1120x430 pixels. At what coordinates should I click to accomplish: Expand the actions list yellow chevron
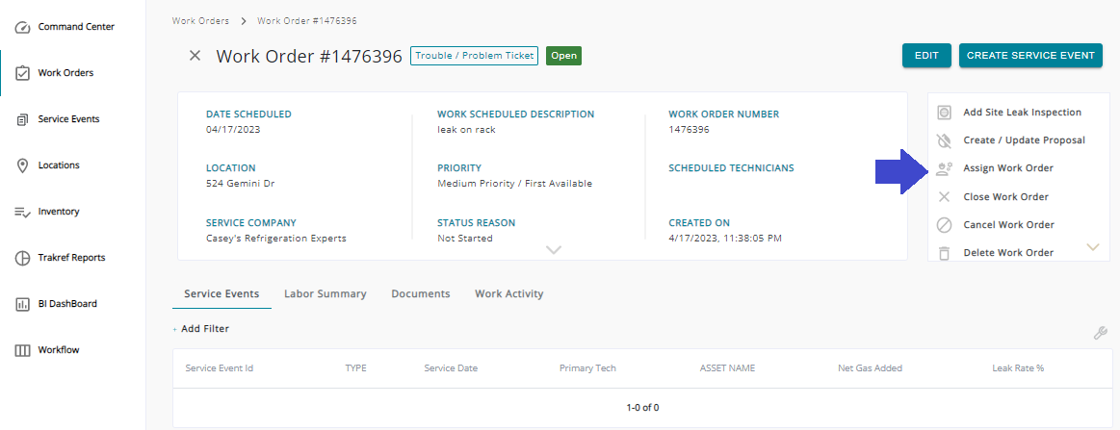point(1093,246)
